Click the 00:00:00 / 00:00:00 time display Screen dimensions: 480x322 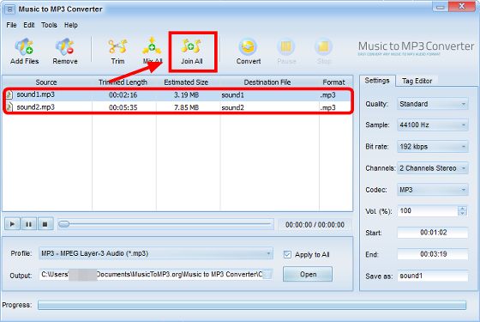click(x=315, y=225)
